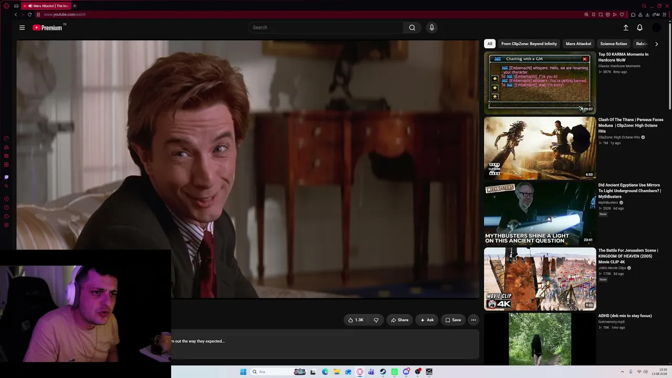This screenshot has width=672, height=378.
Task: Click the YouTube search magnifier button
Action: (x=412, y=28)
